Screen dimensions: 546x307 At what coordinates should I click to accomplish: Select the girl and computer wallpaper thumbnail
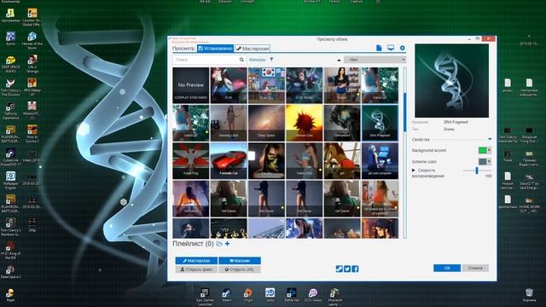coord(380,160)
